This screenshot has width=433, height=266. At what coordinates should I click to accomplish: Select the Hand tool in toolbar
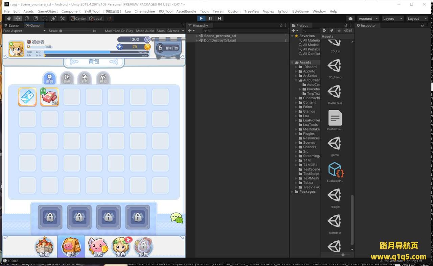click(x=9, y=19)
